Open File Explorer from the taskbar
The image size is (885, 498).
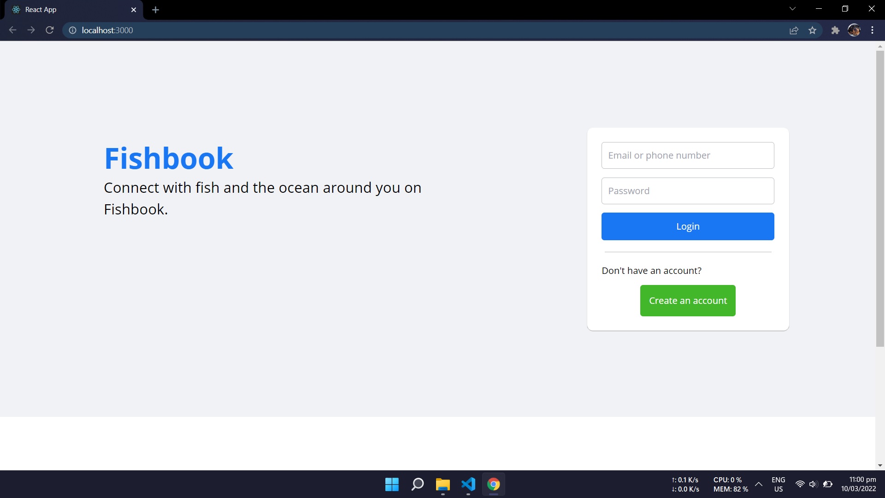tap(442, 484)
